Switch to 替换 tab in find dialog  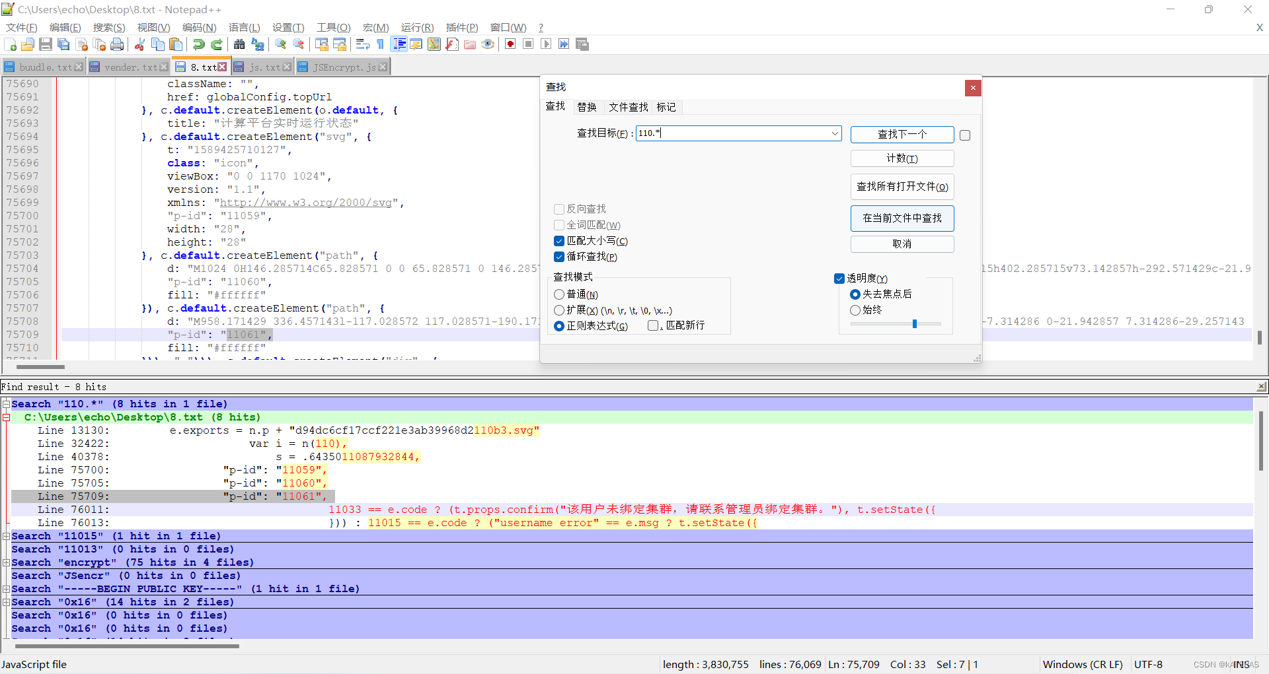coord(587,107)
